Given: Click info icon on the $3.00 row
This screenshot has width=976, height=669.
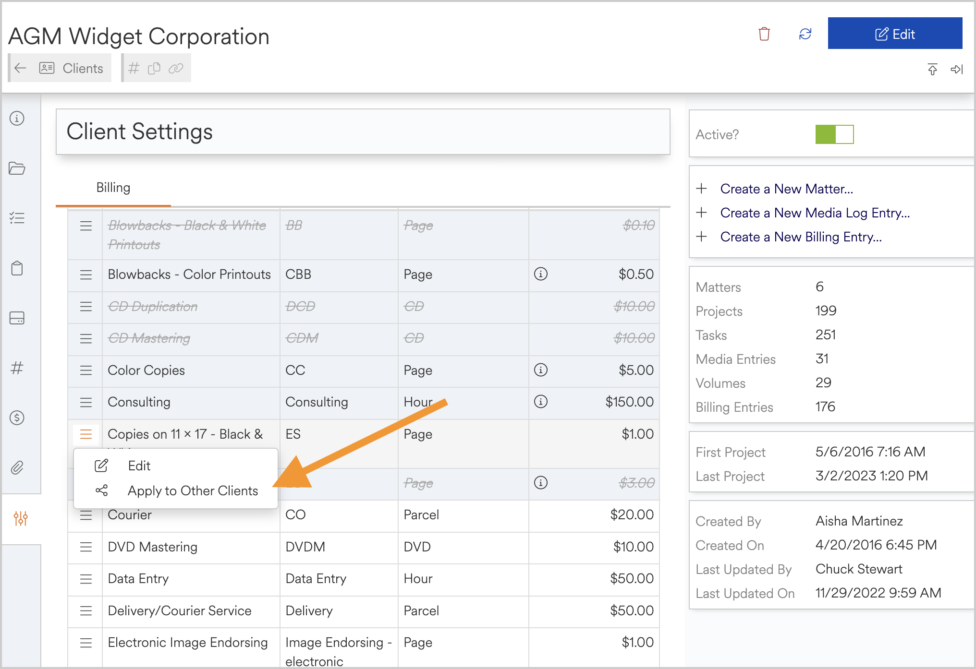Looking at the screenshot, I should (x=541, y=483).
